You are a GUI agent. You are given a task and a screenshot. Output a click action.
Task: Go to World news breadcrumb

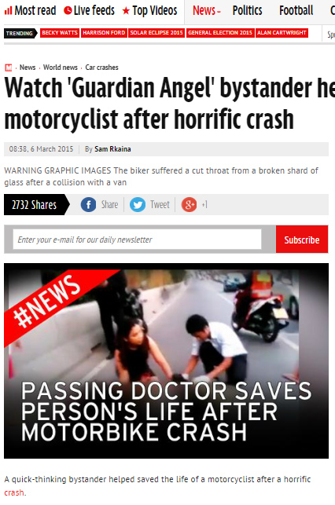61,68
